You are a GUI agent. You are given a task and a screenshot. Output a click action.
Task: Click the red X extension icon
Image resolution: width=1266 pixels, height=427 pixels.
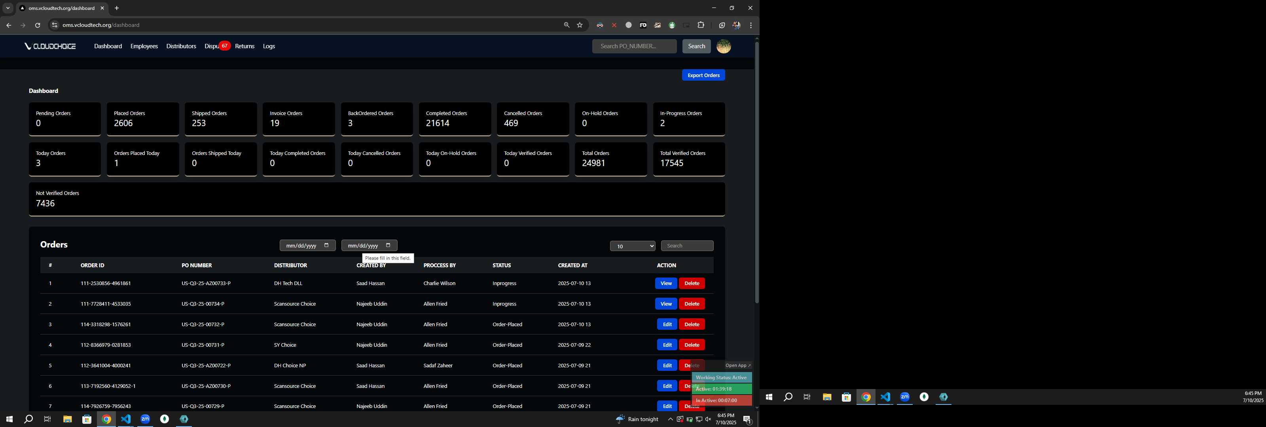coord(614,25)
